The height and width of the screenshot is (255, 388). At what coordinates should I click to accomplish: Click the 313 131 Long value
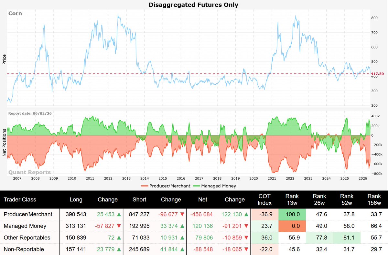click(x=76, y=226)
